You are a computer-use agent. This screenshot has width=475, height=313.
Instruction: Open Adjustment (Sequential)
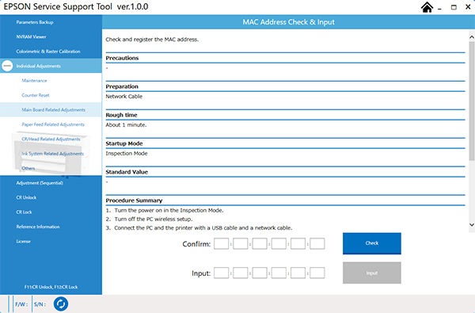pos(40,183)
